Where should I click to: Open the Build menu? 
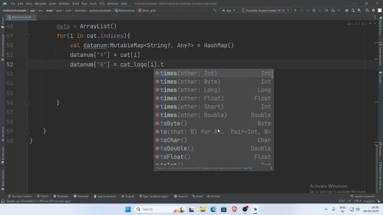[x=76, y=4]
